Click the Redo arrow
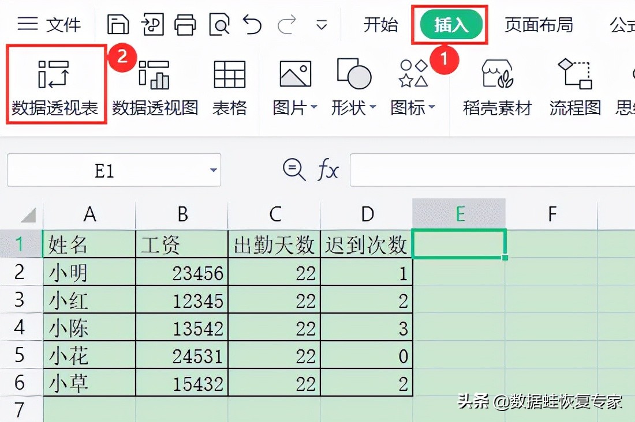 point(287,24)
